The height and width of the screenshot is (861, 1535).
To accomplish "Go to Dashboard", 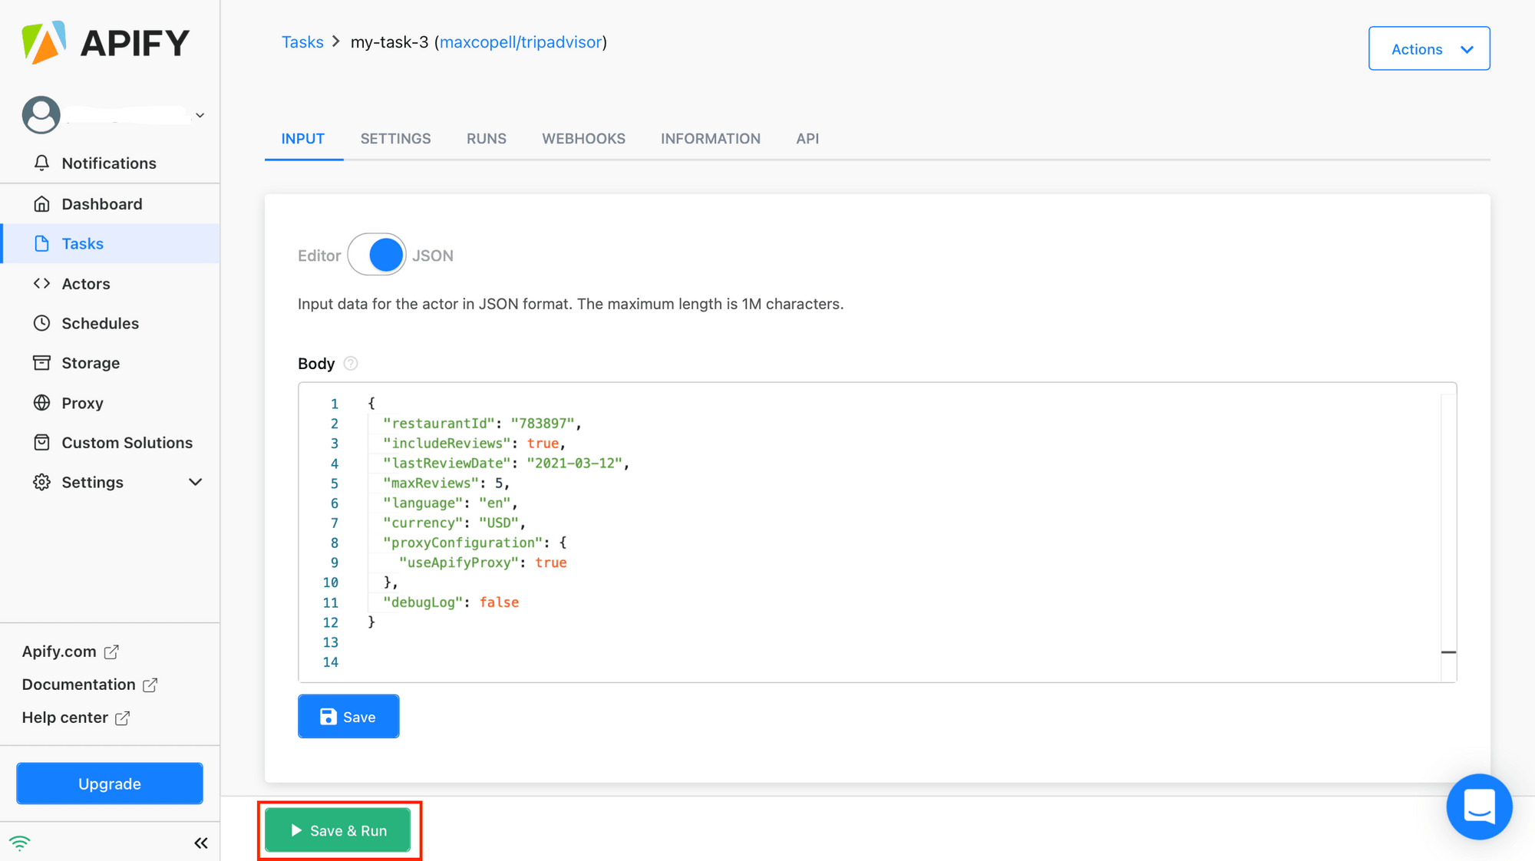I will pos(102,203).
